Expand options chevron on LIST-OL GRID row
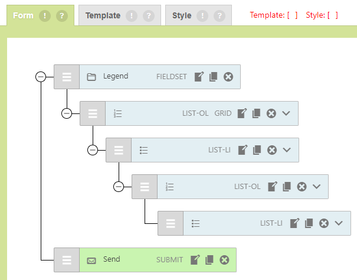This screenshot has height=280, width=357. pos(286,113)
